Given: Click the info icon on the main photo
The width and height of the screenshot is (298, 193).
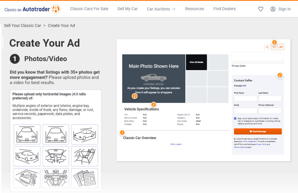Looking at the screenshot, I should tap(134, 96).
